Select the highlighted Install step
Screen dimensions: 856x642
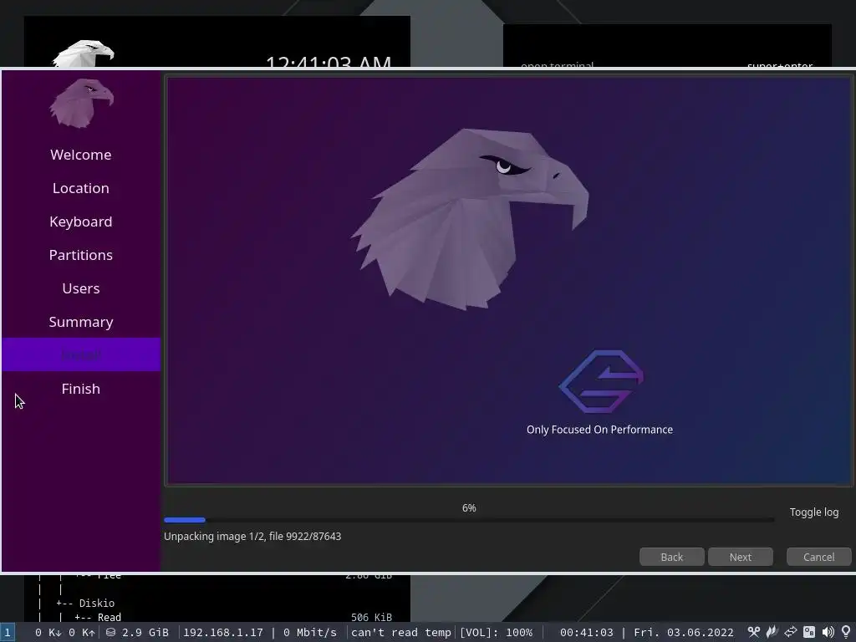[x=81, y=354]
